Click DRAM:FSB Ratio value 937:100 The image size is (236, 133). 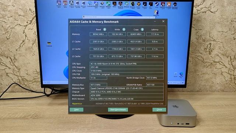[155, 85]
